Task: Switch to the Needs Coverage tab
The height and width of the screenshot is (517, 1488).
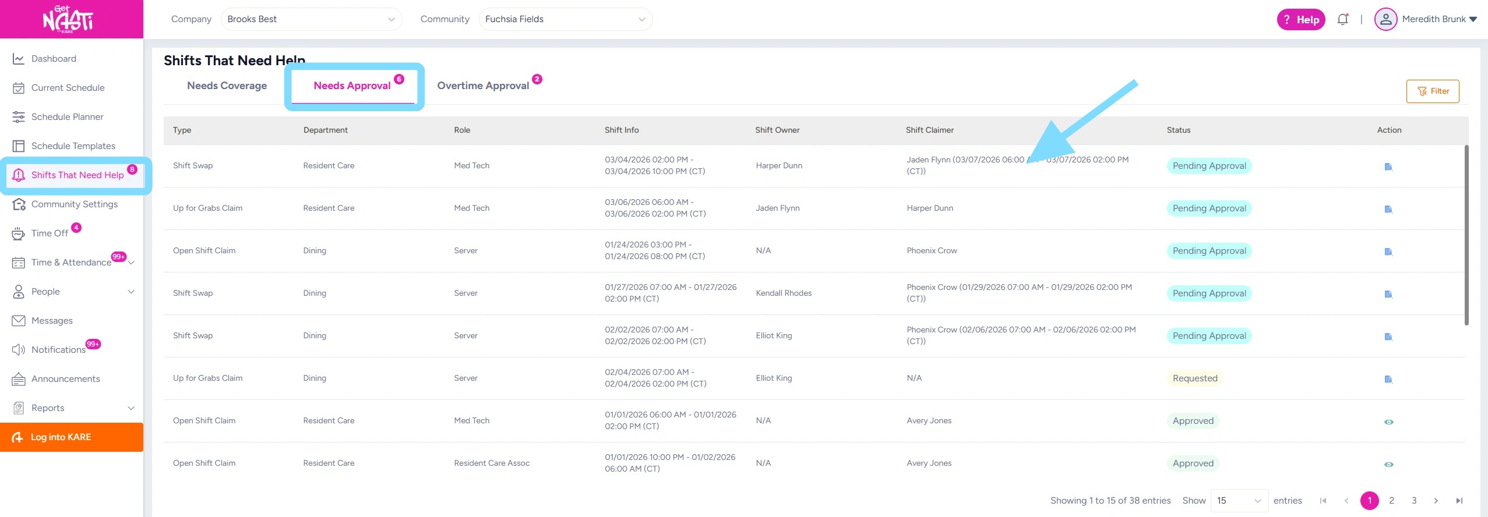Action: 227,86
